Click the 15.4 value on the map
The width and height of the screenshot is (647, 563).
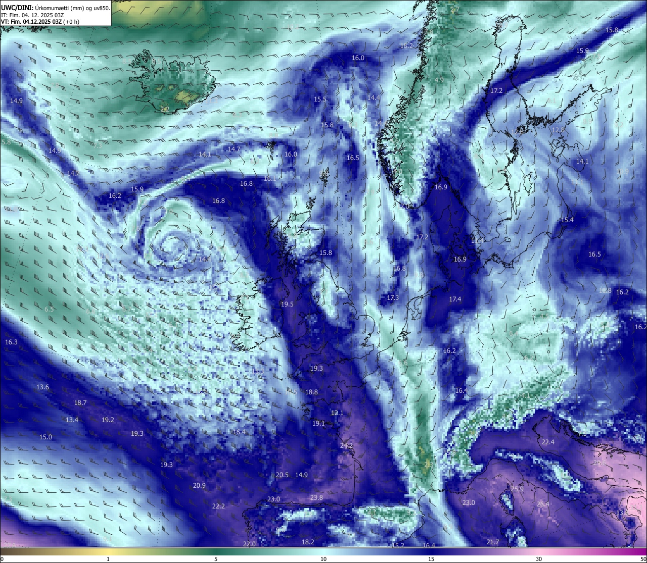(567, 220)
